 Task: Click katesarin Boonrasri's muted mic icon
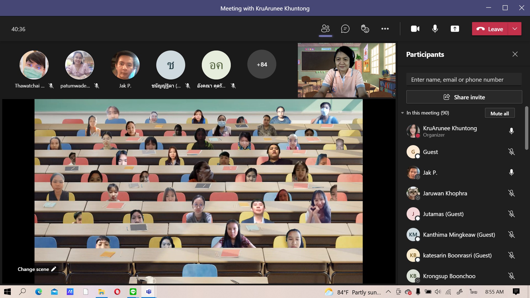pos(512,255)
